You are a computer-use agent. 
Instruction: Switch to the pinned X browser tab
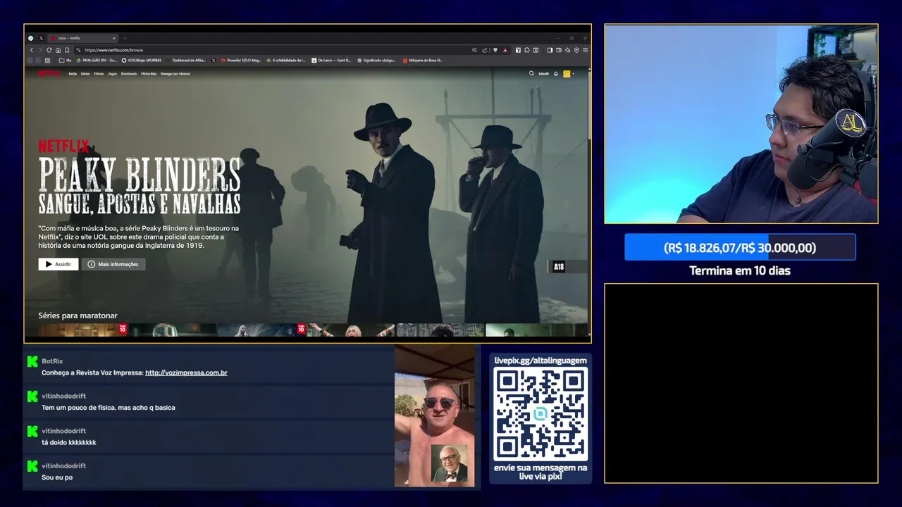pos(41,38)
